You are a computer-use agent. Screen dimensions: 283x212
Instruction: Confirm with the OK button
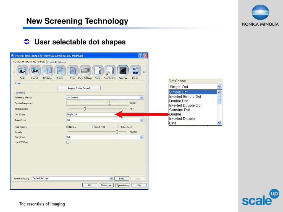pyautogui.click(x=90, y=185)
